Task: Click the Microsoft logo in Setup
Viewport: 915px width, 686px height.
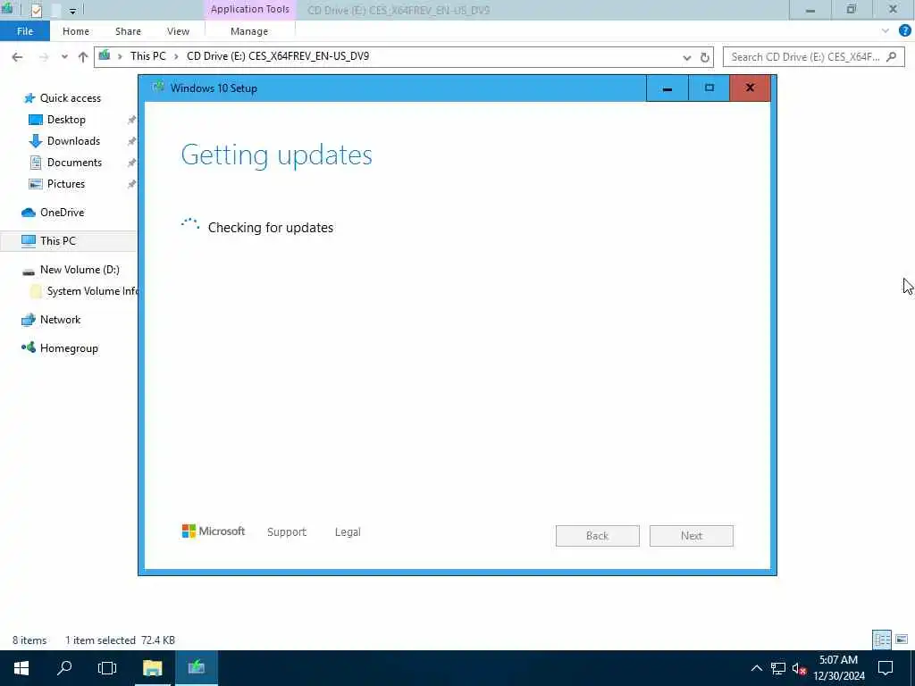Action: point(214,531)
